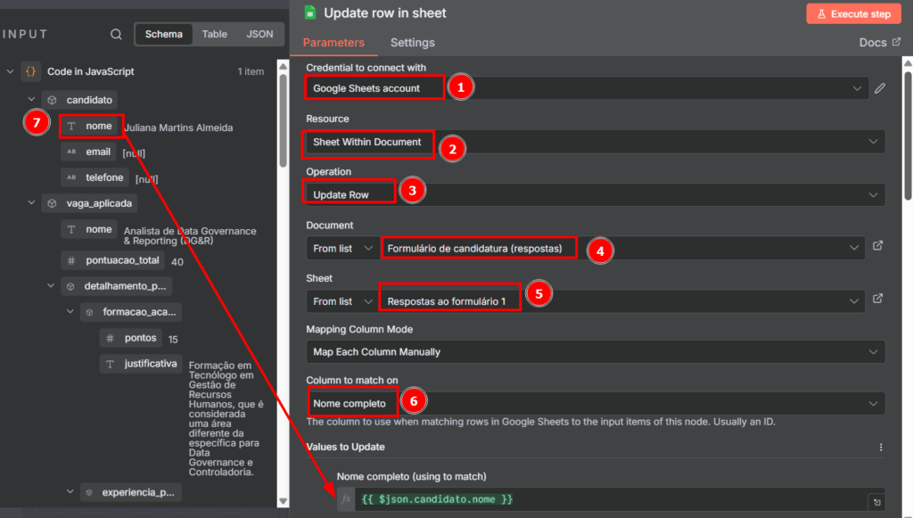Open Values to Update options menu
The width and height of the screenshot is (913, 518).
click(x=880, y=447)
